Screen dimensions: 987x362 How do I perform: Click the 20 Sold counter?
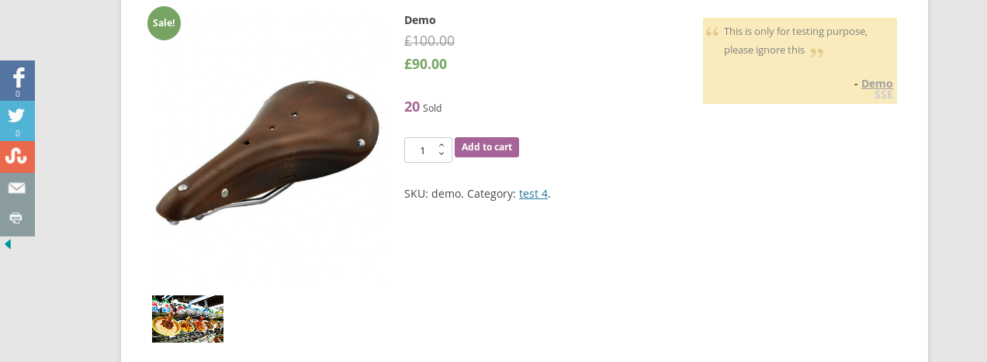[422, 107]
